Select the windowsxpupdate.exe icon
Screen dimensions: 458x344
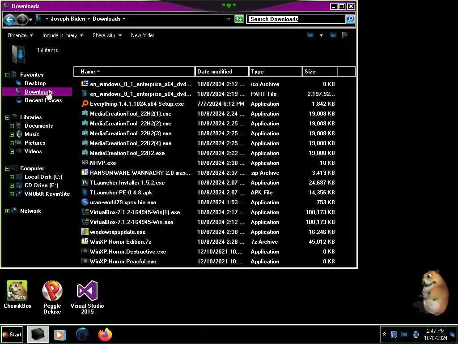coord(85,232)
